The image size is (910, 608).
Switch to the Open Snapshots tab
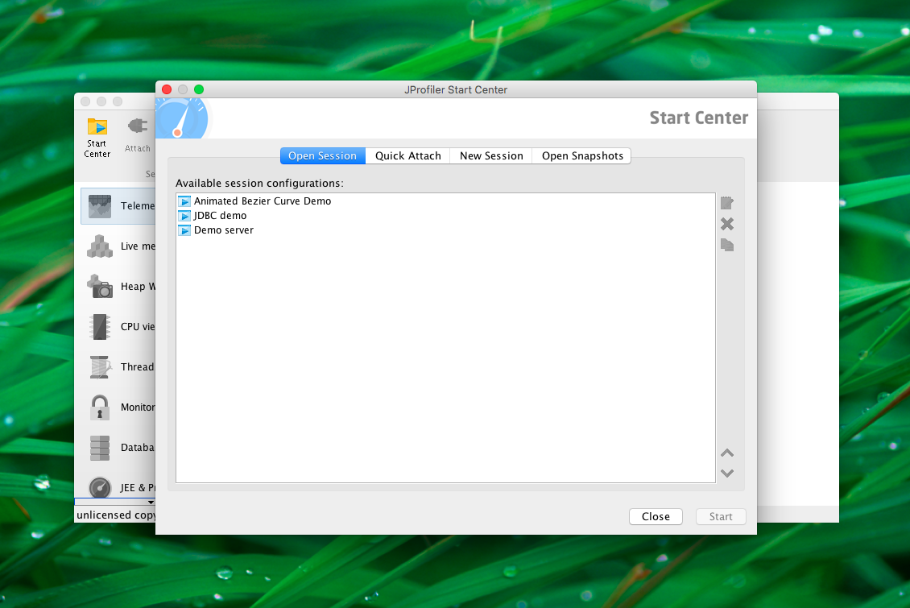[x=582, y=156]
